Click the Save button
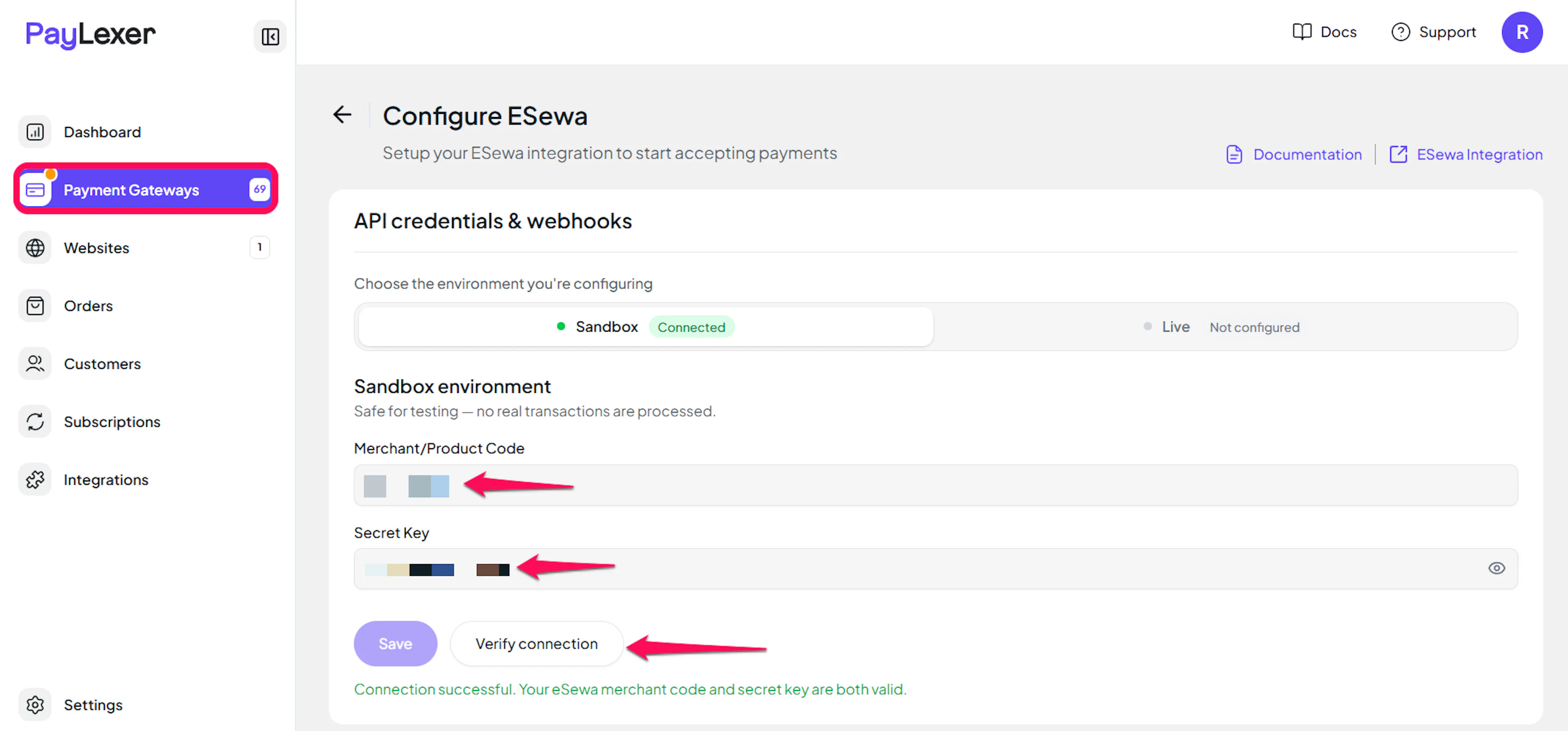1568x731 pixels. point(395,643)
